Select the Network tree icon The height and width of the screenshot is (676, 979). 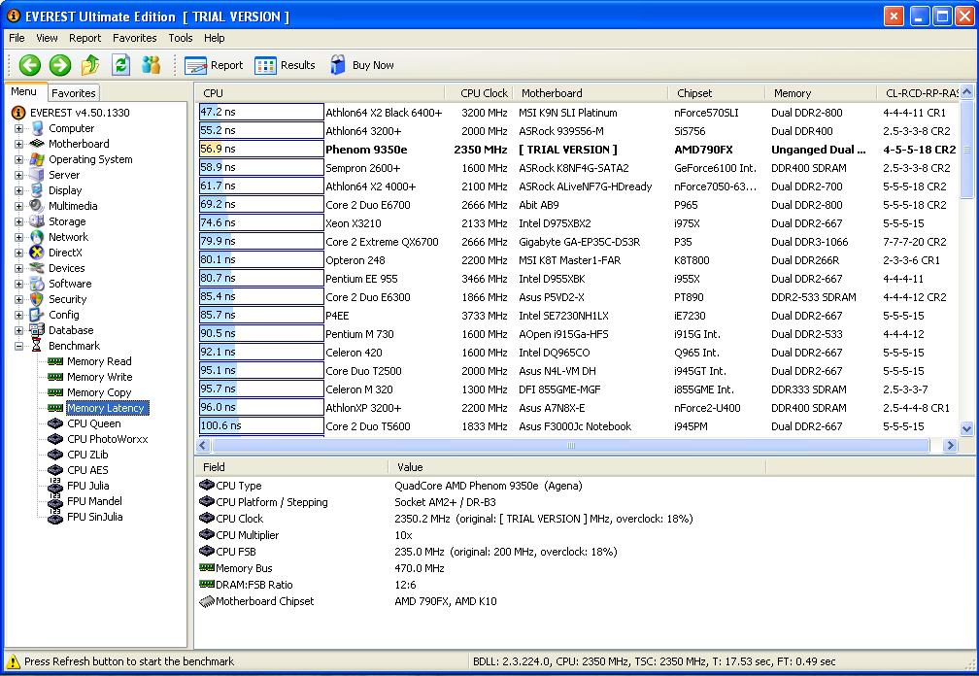(x=38, y=237)
